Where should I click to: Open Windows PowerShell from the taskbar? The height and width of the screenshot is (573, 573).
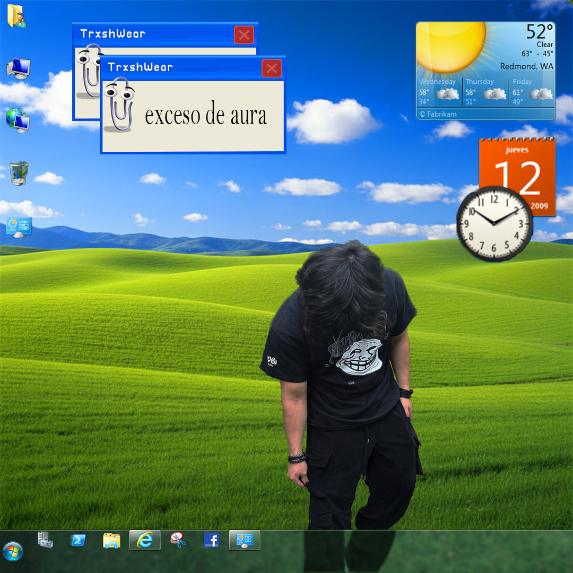tap(78, 540)
